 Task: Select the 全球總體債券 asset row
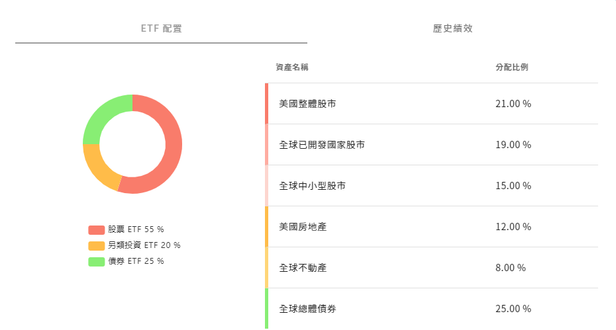click(432, 309)
